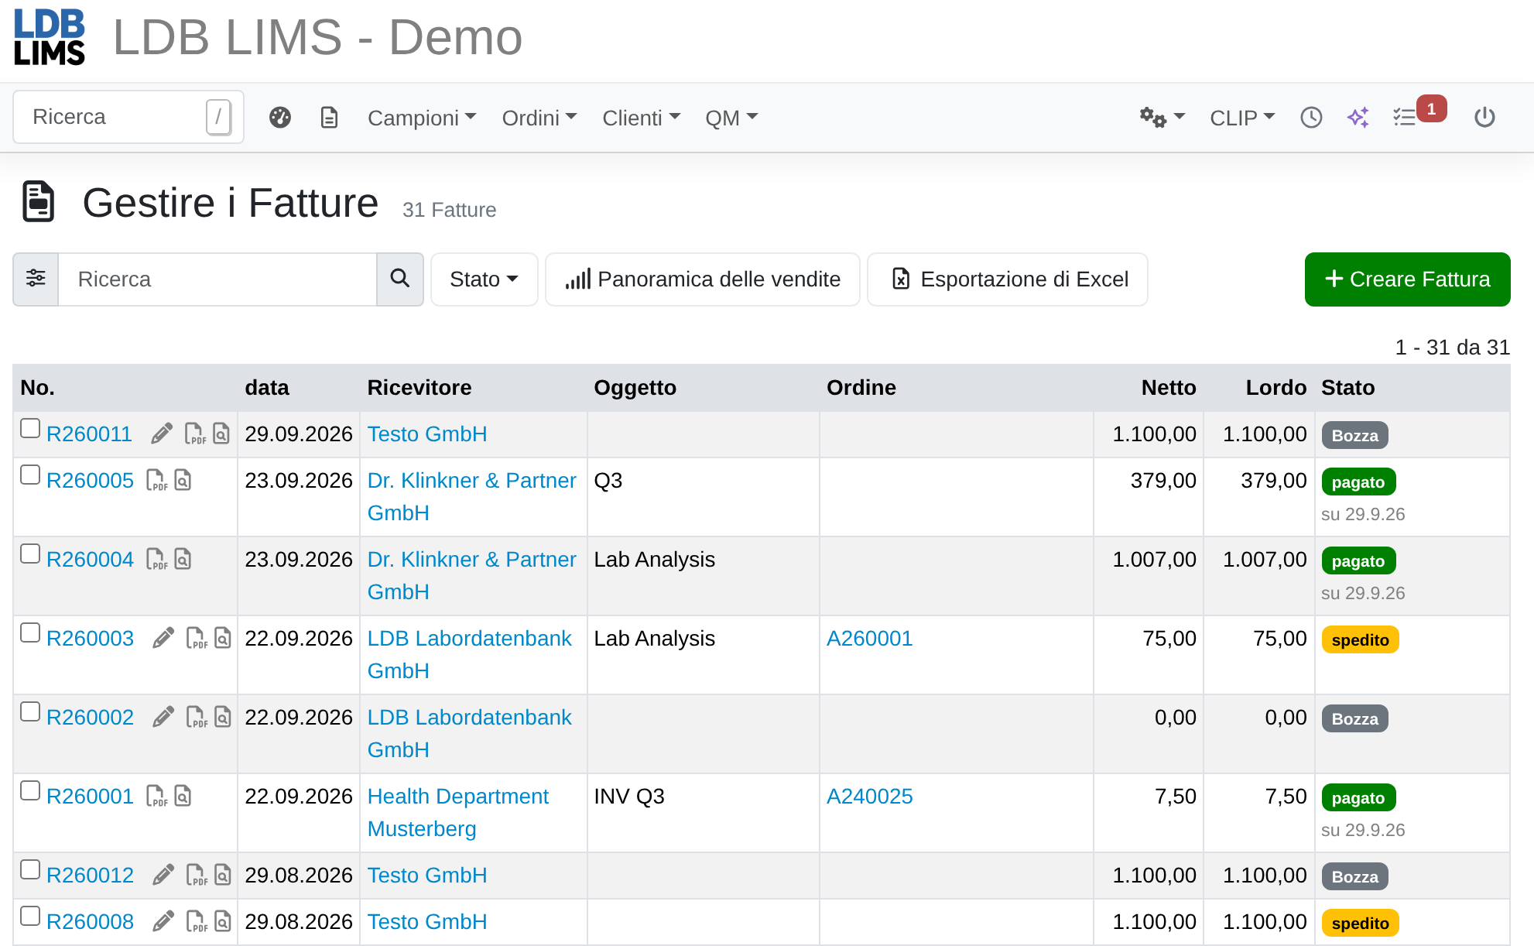Download PDF of invoice R260001
1534x946 pixels.
click(157, 796)
